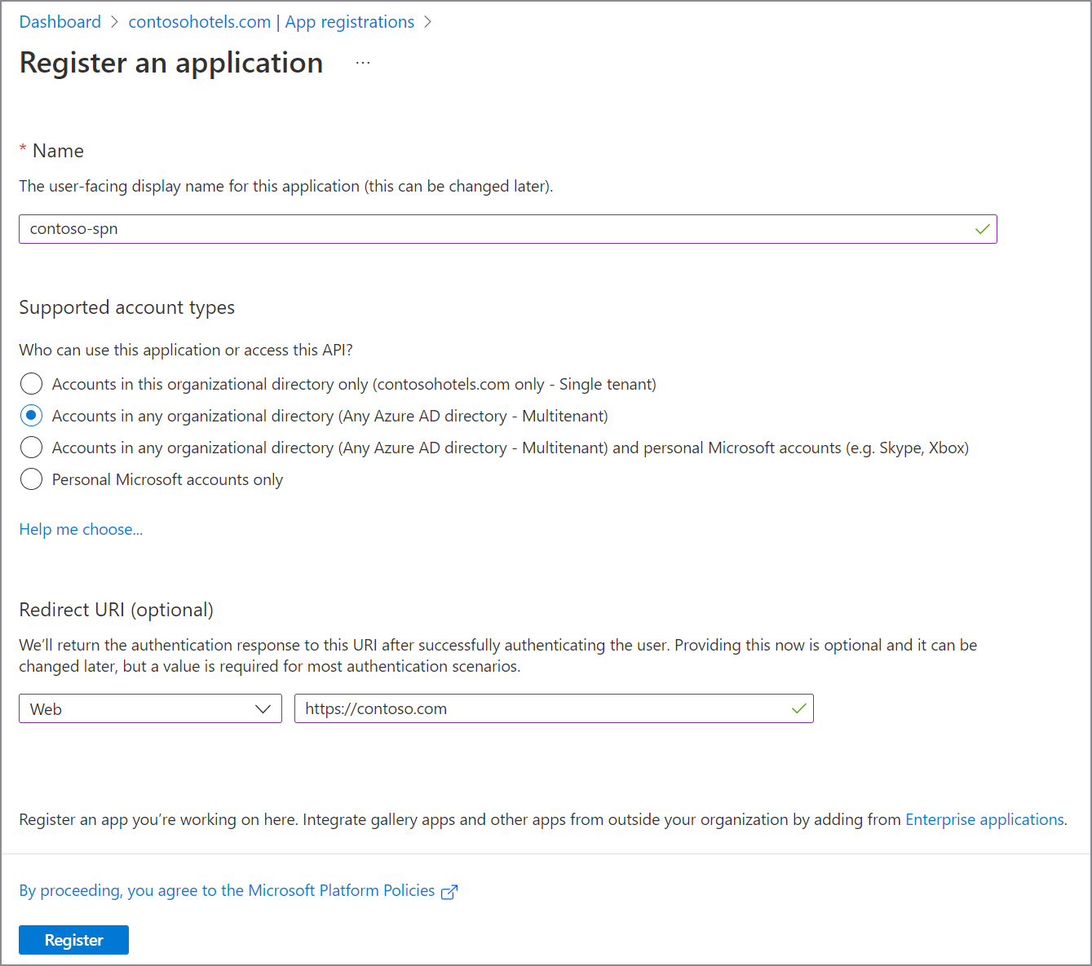1092x966 pixels.
Task: Select Personal Microsoft accounts only
Action: pyautogui.click(x=31, y=479)
